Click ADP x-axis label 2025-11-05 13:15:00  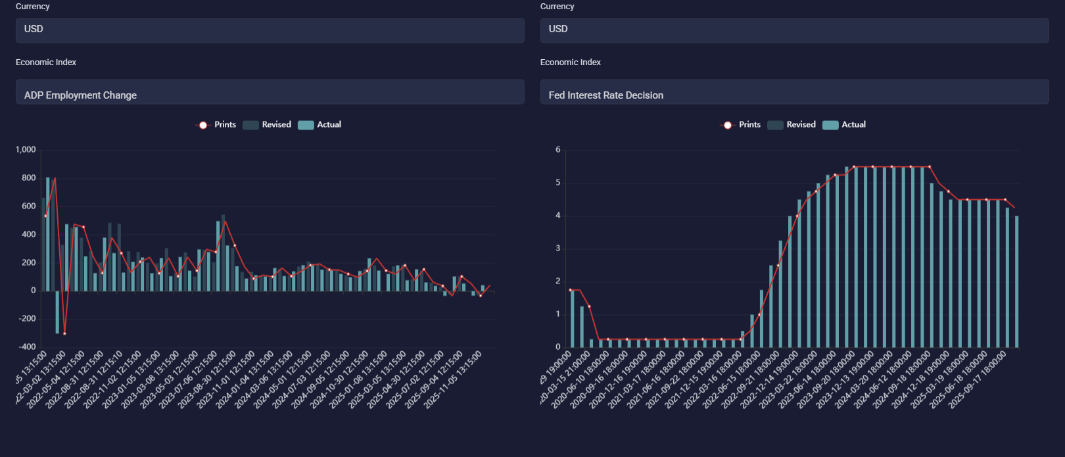454,380
